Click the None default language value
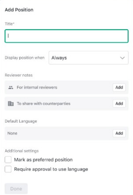Viewport: 133px width, 195px height. 12,133
